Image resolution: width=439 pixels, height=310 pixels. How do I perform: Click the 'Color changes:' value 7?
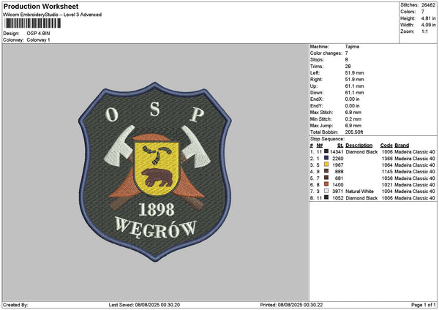[347, 53]
